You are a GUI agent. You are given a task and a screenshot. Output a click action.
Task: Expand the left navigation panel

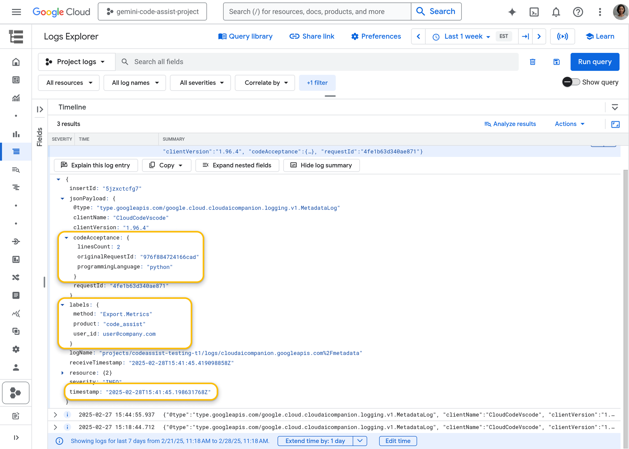(x=16, y=438)
